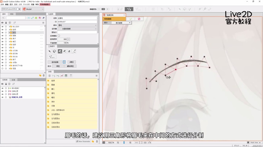Toggle visibility of 右脚位置 deformer
The height and width of the screenshot is (147, 263).
pos(2,94)
